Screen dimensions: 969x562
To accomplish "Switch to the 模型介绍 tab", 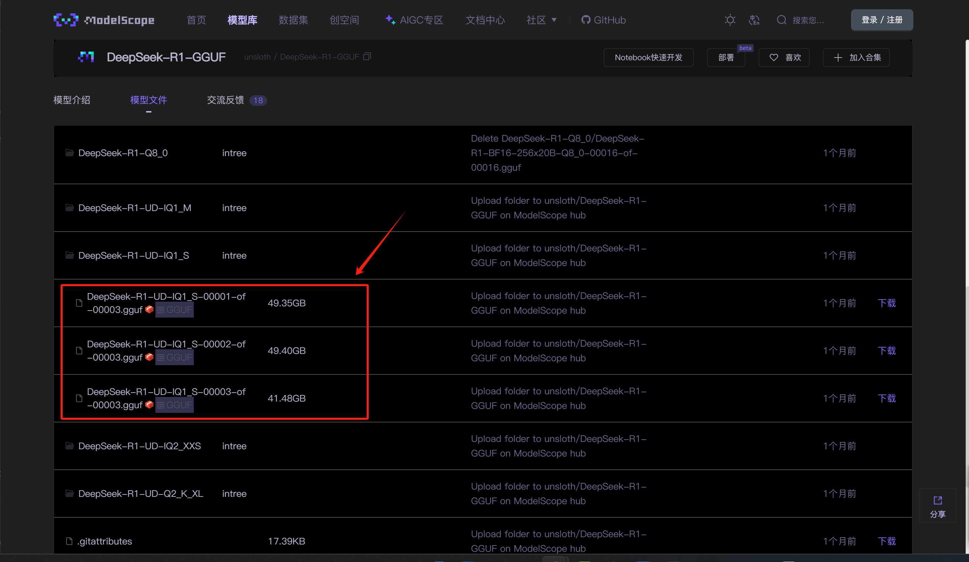I will 72,100.
